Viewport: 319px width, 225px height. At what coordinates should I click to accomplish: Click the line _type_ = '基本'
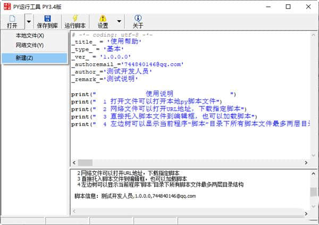point(97,49)
